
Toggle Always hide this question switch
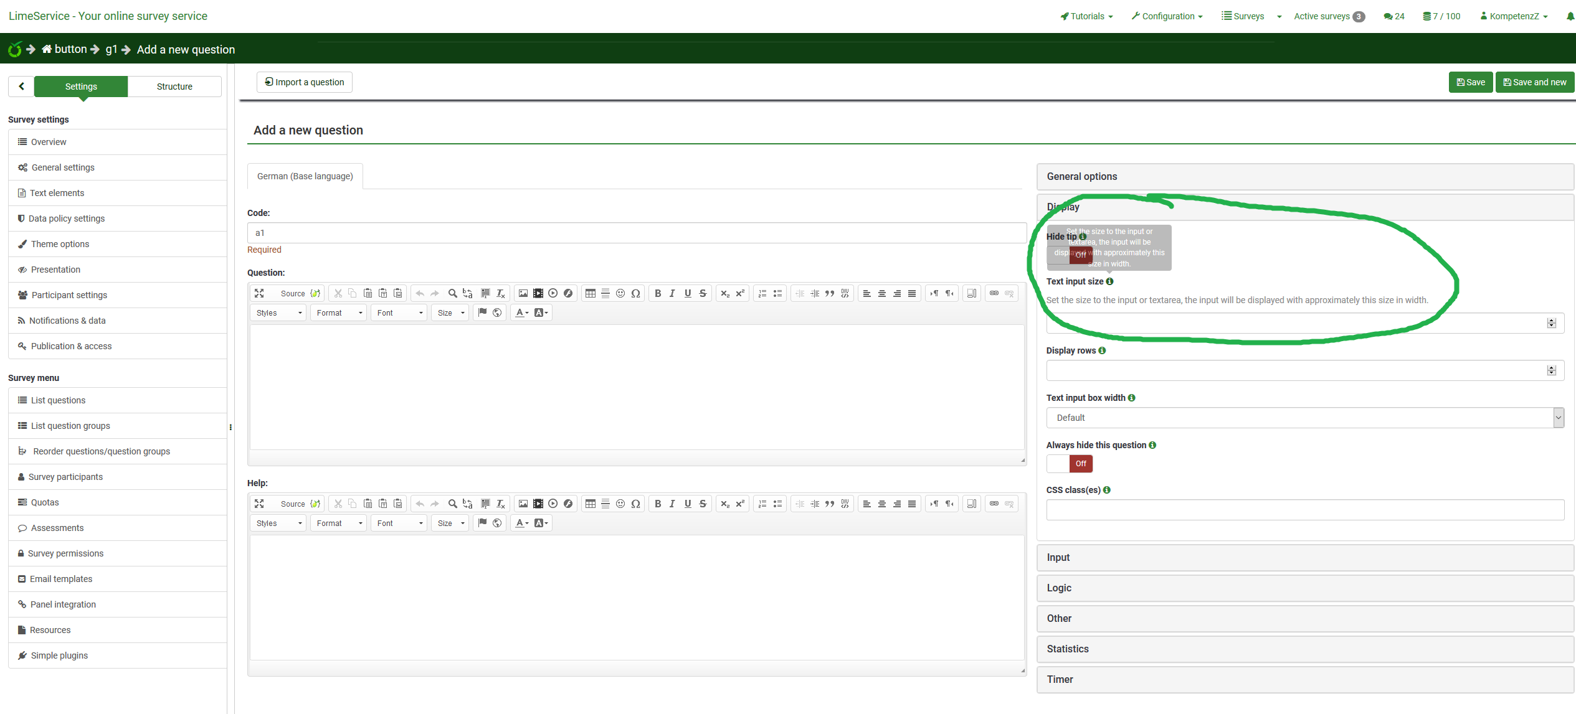click(x=1070, y=464)
